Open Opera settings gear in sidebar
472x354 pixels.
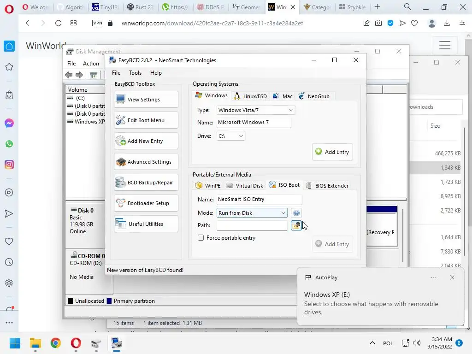(x=9, y=283)
